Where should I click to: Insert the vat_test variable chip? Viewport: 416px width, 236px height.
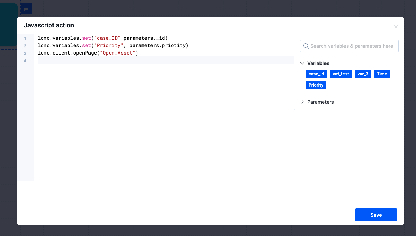coord(340,74)
